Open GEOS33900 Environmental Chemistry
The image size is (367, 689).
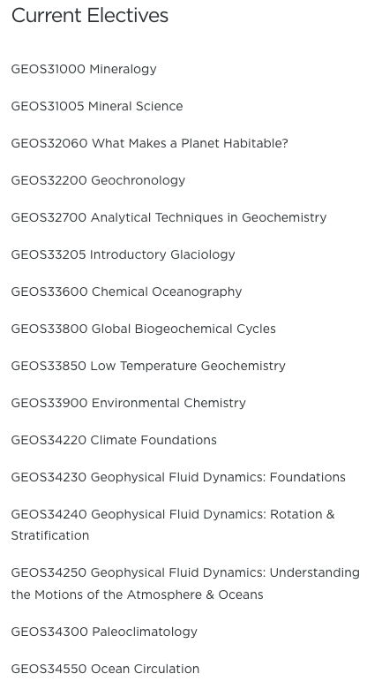coord(129,404)
